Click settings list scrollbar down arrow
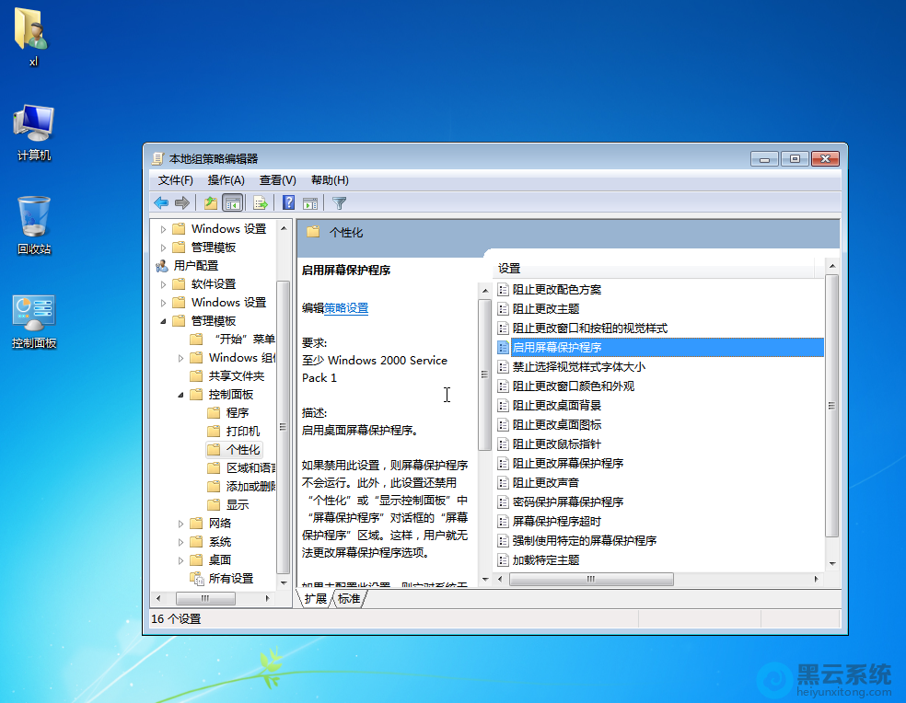Screen dimensions: 906x703 (x=832, y=563)
